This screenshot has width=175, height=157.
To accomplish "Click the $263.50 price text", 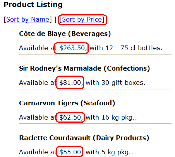I will (x=72, y=48).
